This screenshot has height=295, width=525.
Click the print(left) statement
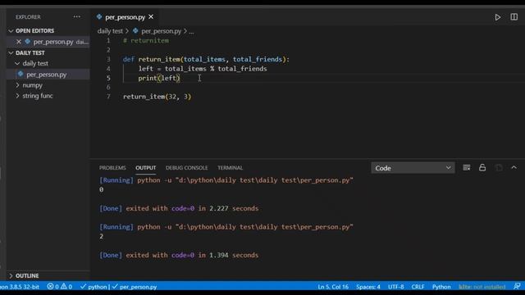click(159, 78)
